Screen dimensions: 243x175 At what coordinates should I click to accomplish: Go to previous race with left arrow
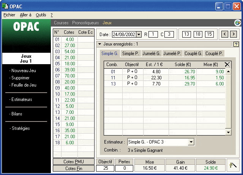[x=224, y=35]
